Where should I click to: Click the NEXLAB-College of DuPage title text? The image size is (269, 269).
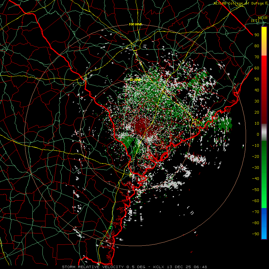point(239,3)
